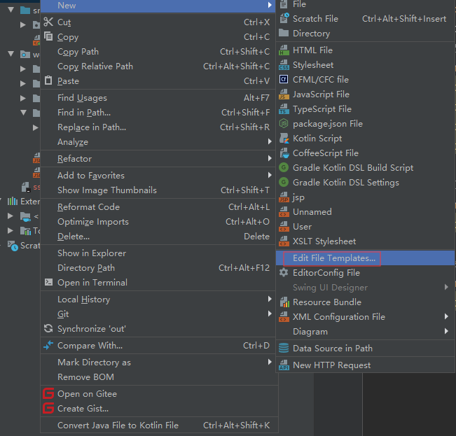Expand the Refactor submenu arrow

(x=270, y=158)
